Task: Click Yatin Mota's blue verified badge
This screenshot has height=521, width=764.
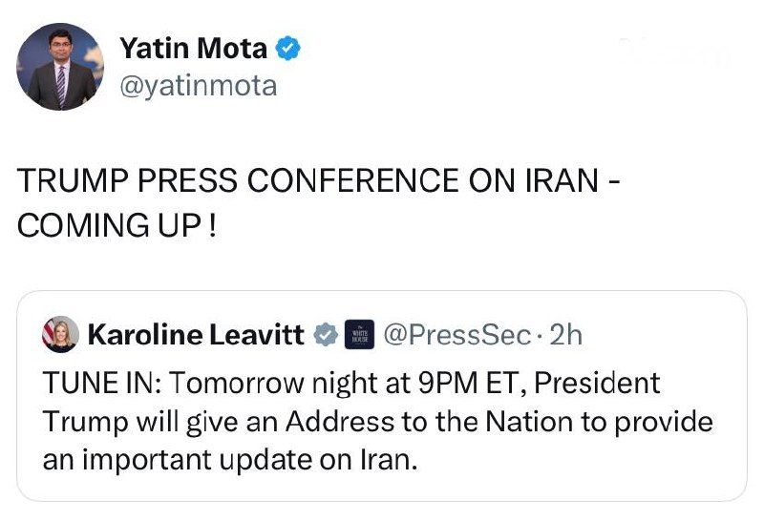Action: (286, 49)
